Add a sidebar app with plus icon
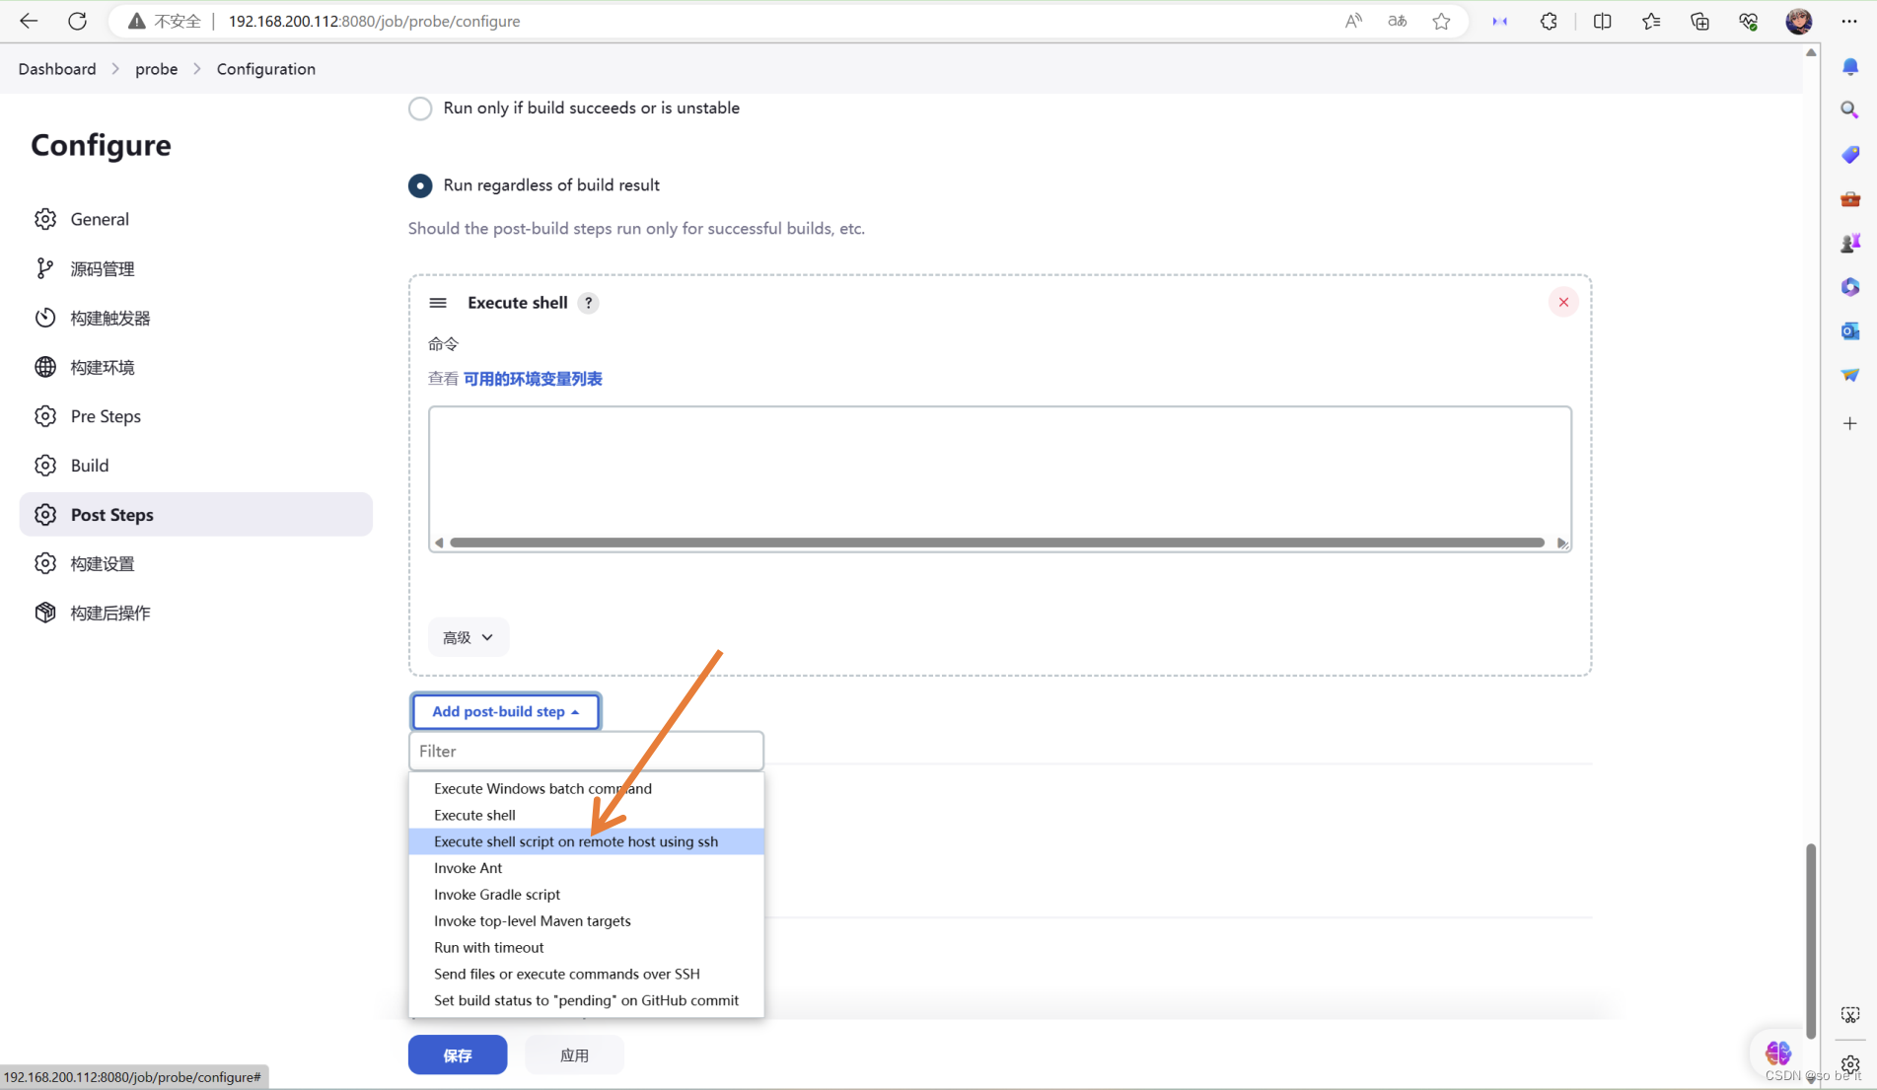Screen dimensions: 1877x1090 pos(1849,423)
